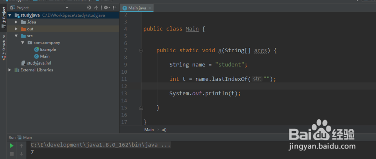Click the fold end marker at line 15
This screenshot has height=159, width=376.
coord(141,108)
